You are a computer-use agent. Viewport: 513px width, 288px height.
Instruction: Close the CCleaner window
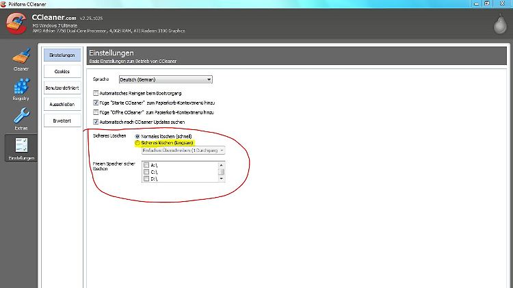coord(502,3)
